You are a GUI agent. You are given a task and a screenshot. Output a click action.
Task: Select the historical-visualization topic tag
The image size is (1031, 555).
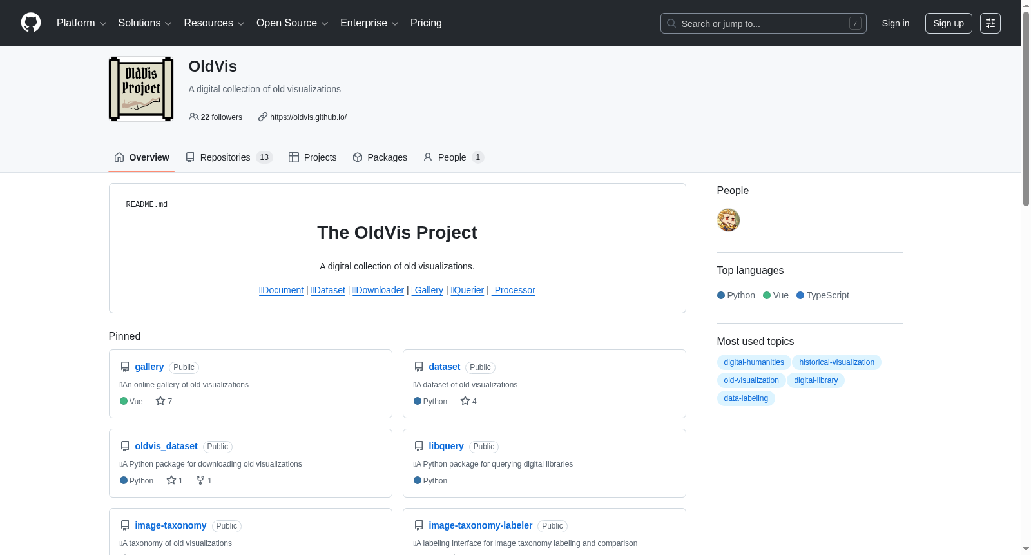836,362
